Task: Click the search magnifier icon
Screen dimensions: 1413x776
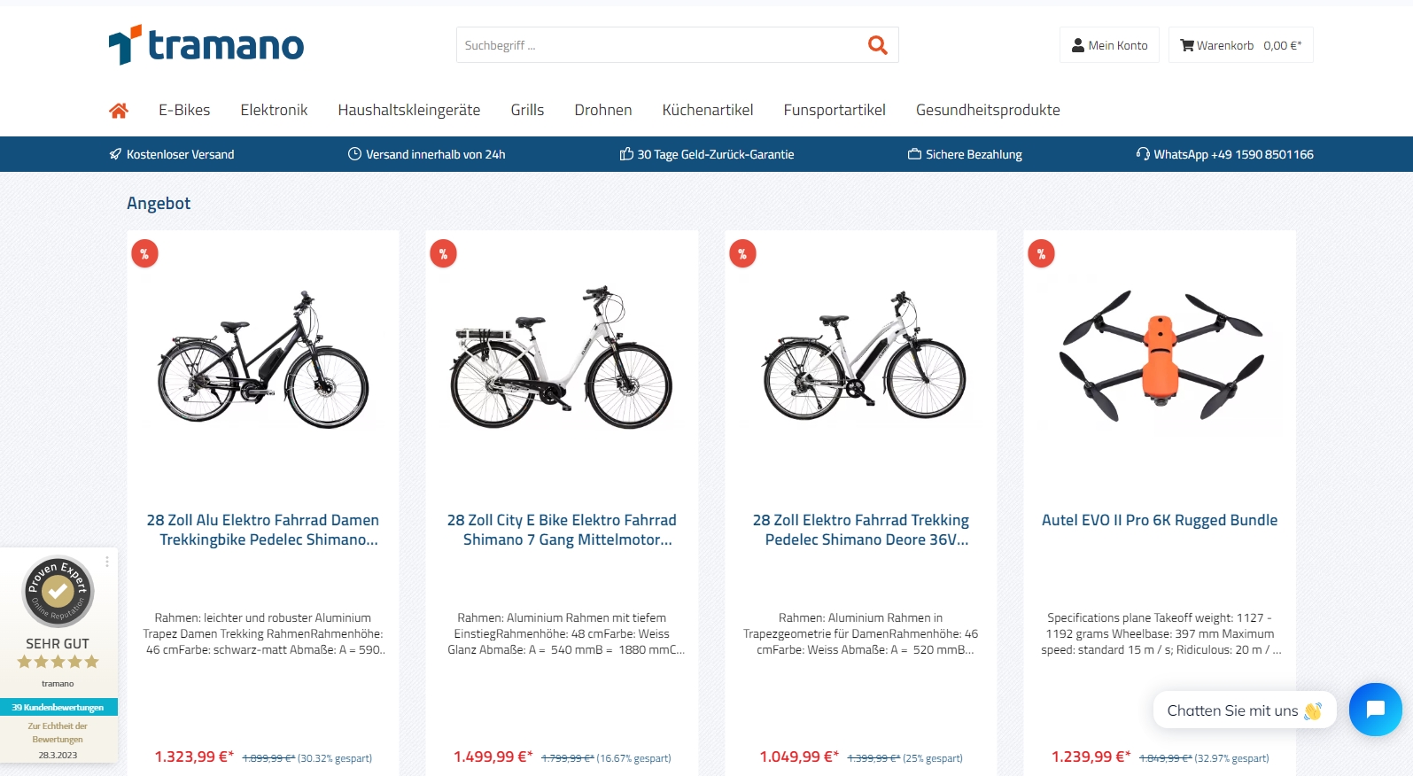Action: pyautogui.click(x=877, y=45)
